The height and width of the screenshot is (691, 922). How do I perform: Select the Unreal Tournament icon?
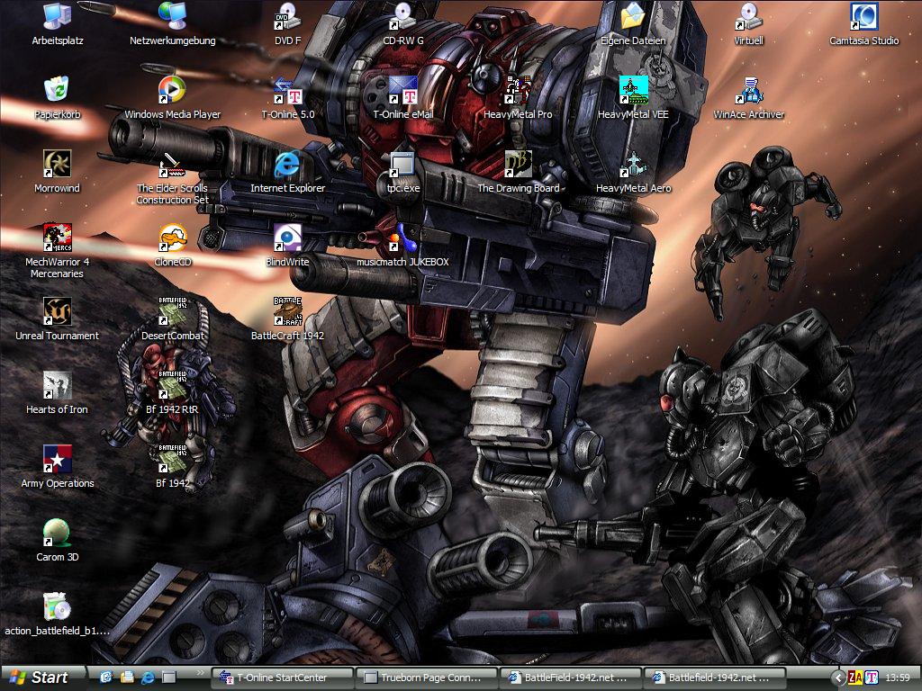57,319
